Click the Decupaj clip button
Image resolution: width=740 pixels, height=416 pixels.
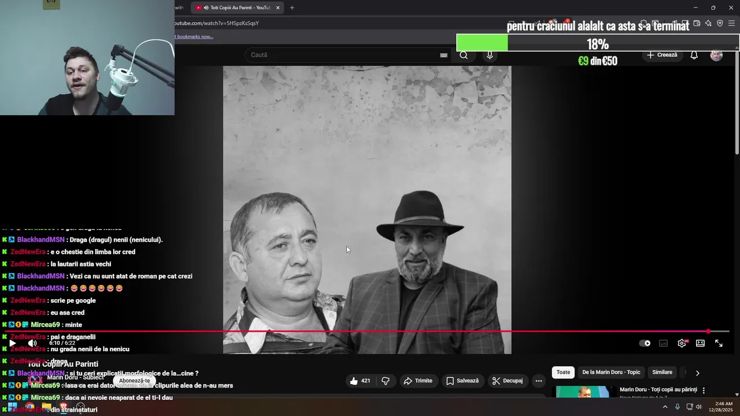(x=508, y=381)
